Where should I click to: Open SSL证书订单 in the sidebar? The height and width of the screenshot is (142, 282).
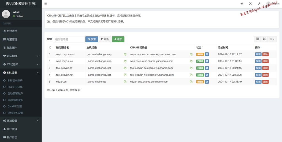15,87
